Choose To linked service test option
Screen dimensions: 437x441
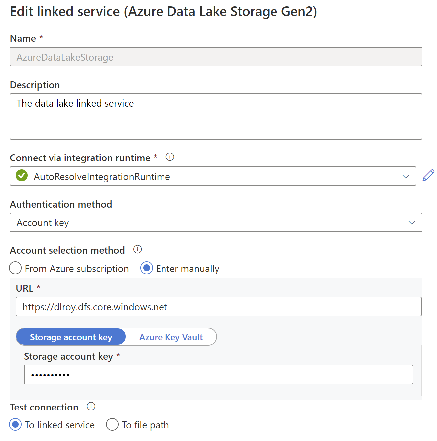[16, 424]
